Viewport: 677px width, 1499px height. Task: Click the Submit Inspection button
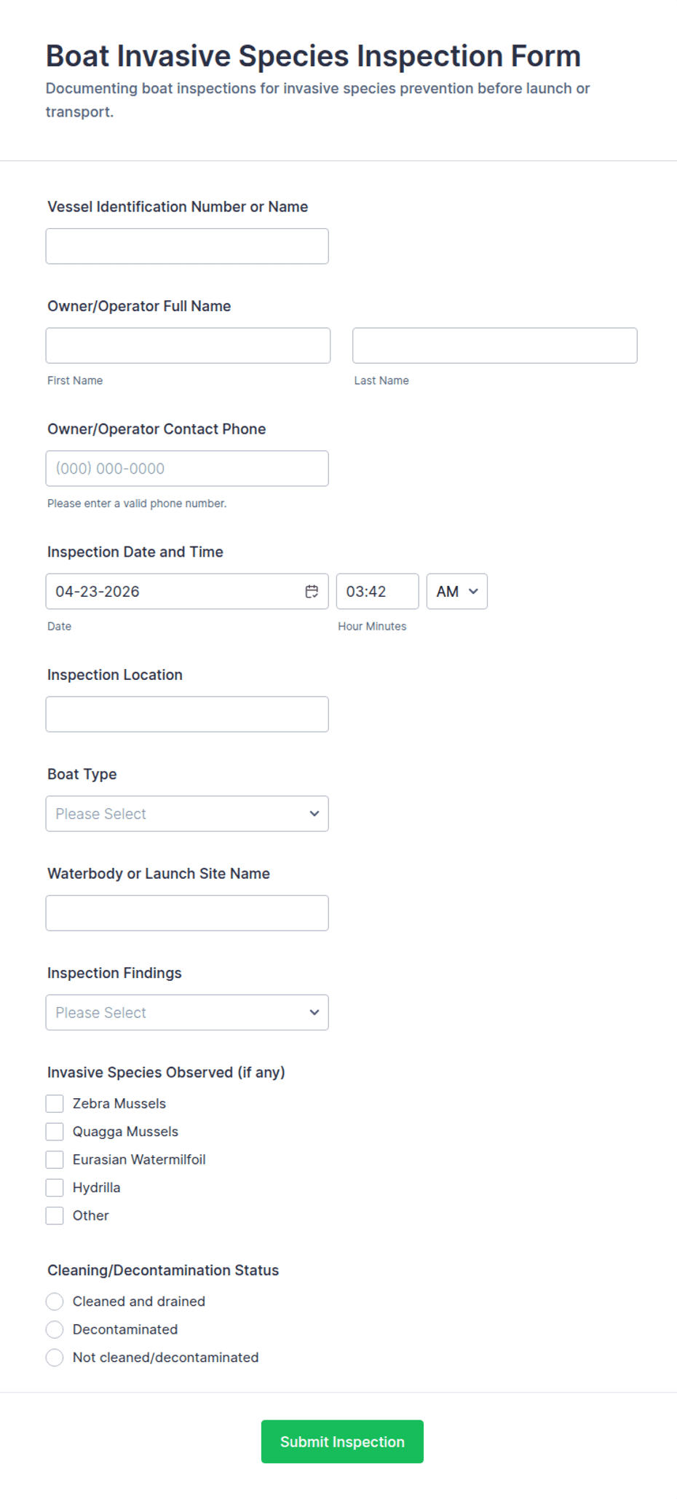(342, 1441)
